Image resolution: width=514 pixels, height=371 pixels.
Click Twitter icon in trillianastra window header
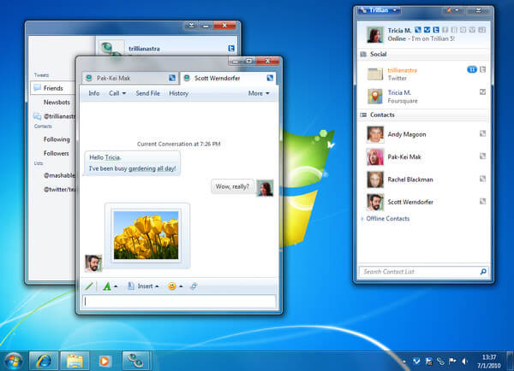[x=231, y=49]
